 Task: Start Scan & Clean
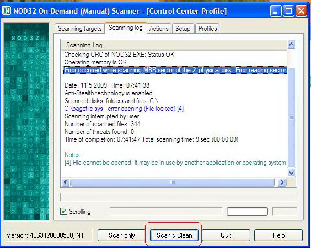[174, 235]
